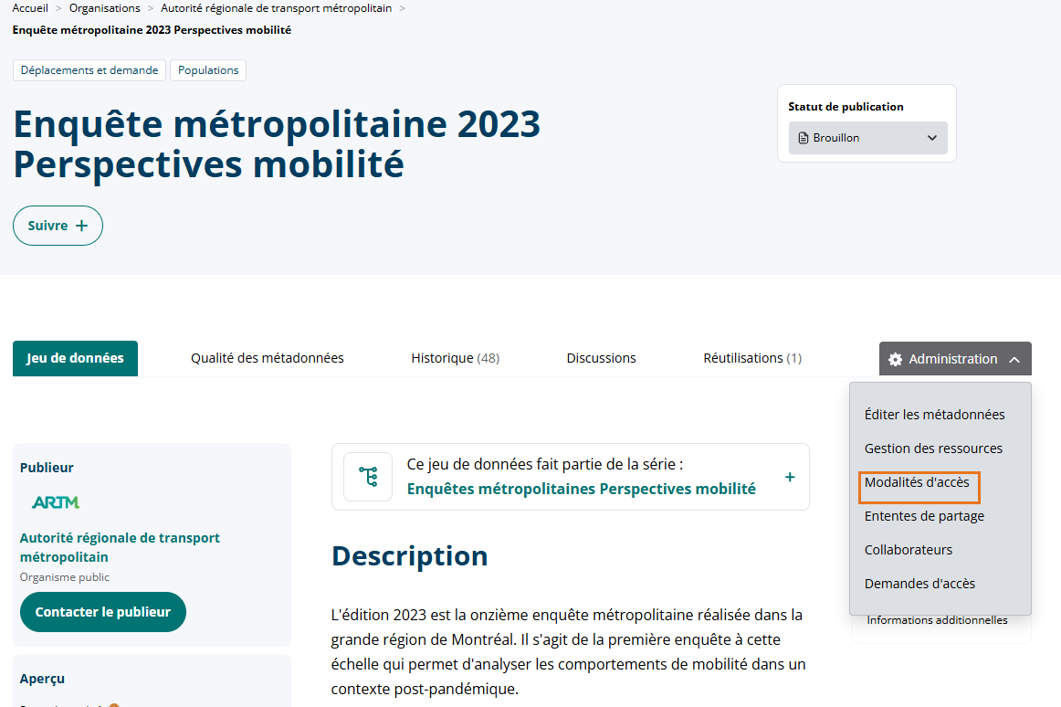The width and height of the screenshot is (1061, 707).
Task: Select Éditer les métadonnées menu entry
Action: coord(934,415)
